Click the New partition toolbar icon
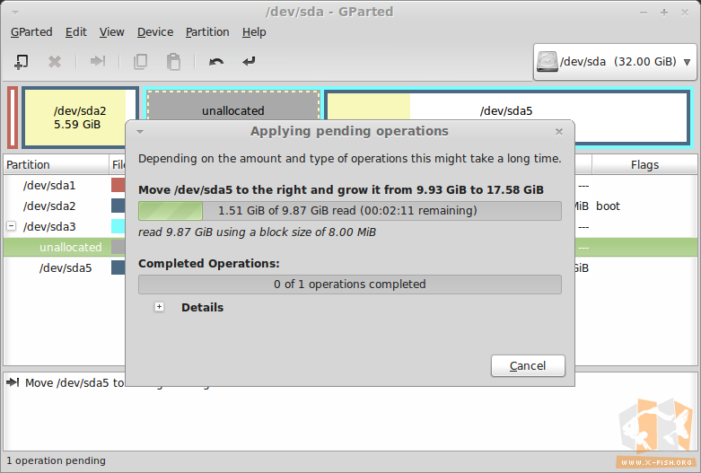 21,61
